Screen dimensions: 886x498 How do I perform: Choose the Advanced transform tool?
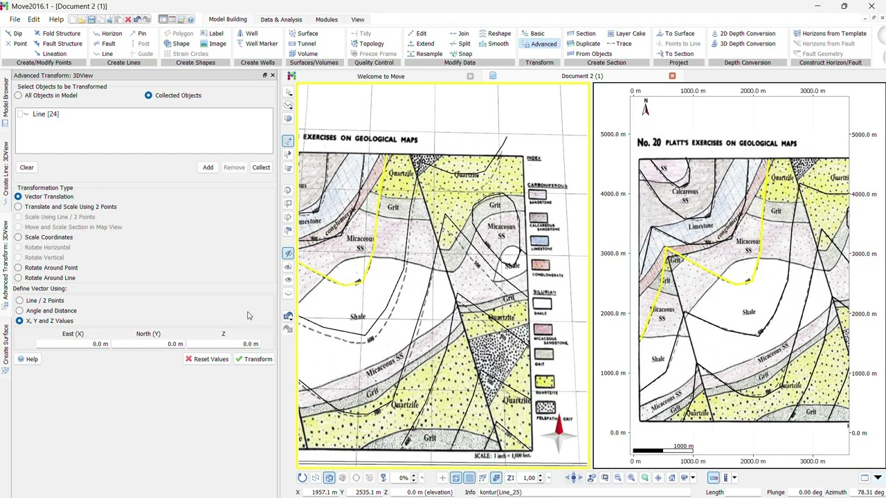[x=539, y=44]
